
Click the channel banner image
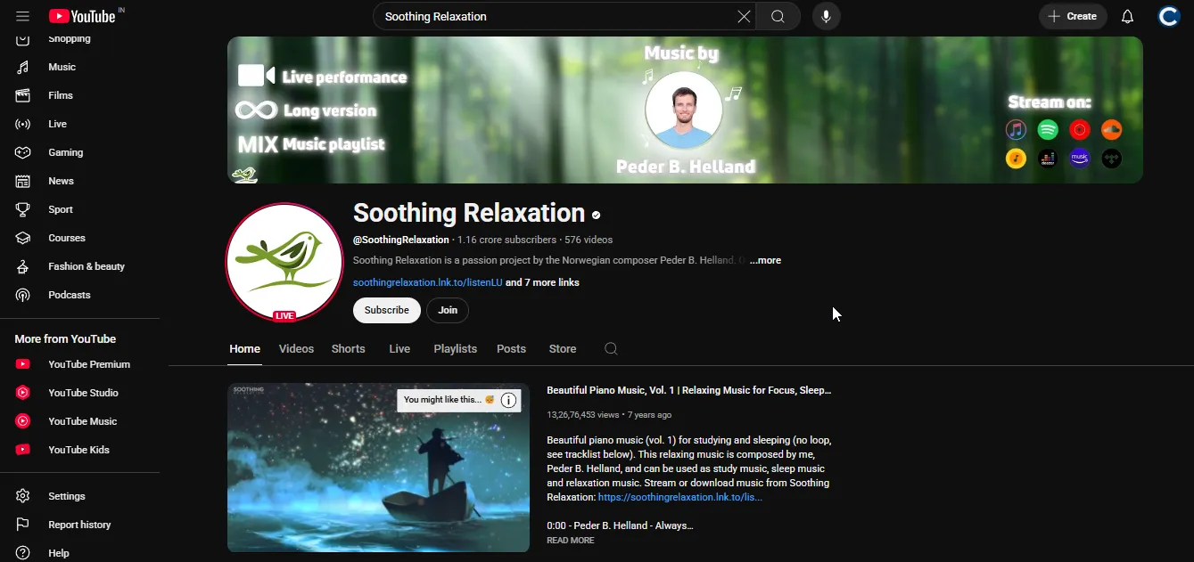(x=685, y=110)
